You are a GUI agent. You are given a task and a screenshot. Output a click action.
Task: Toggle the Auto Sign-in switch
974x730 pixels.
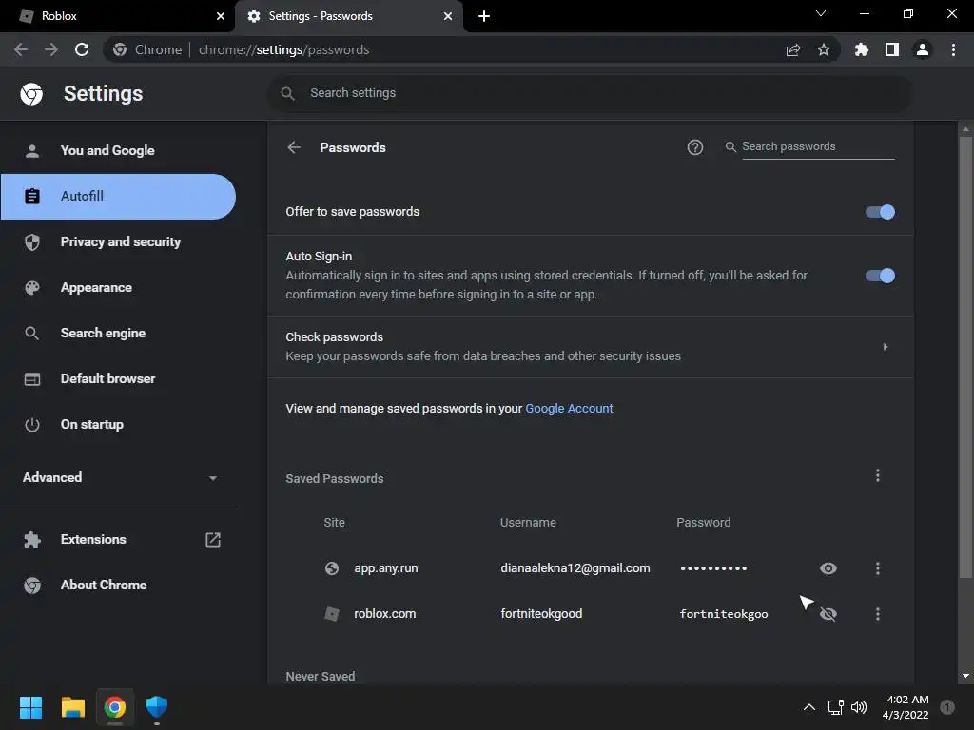tap(880, 276)
